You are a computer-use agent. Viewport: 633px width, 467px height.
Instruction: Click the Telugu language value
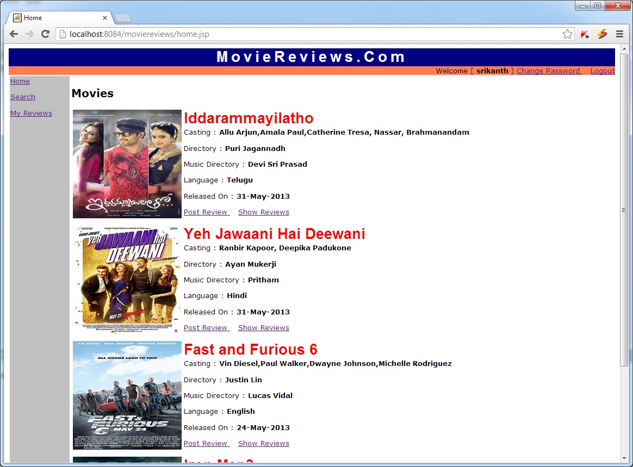tap(240, 180)
